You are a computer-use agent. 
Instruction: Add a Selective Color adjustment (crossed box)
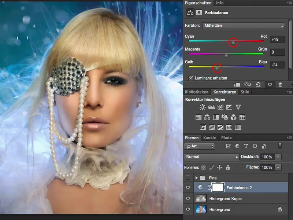coord(229,127)
